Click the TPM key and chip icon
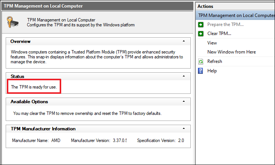Image resolution: width=275 pixels, height=165 pixels. tap(12, 22)
